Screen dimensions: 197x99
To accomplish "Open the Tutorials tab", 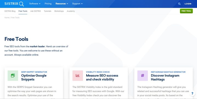I will (47, 11).
